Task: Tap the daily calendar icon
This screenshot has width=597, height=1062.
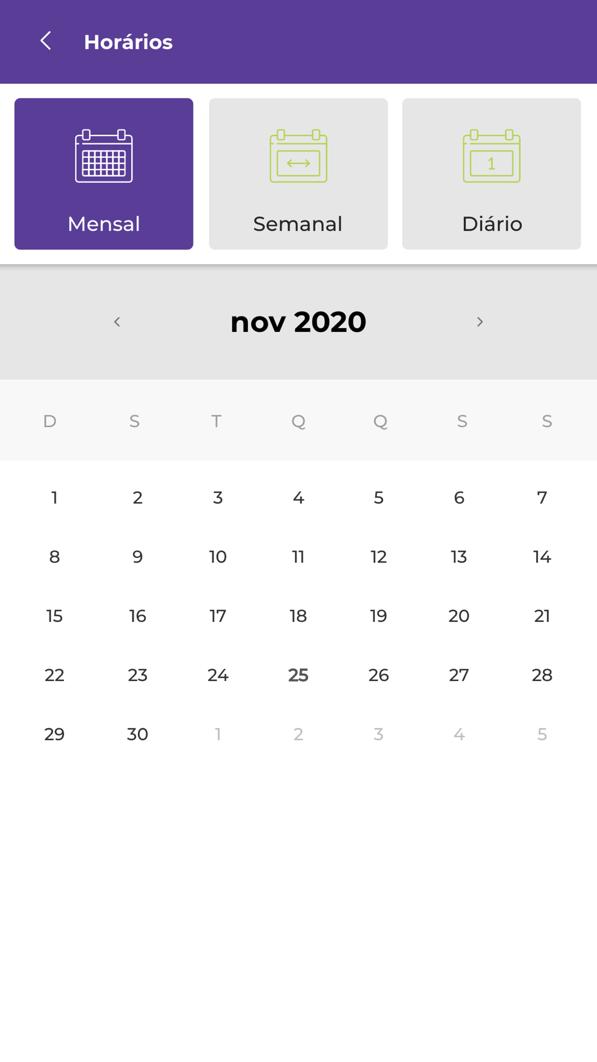Action: pos(491,156)
